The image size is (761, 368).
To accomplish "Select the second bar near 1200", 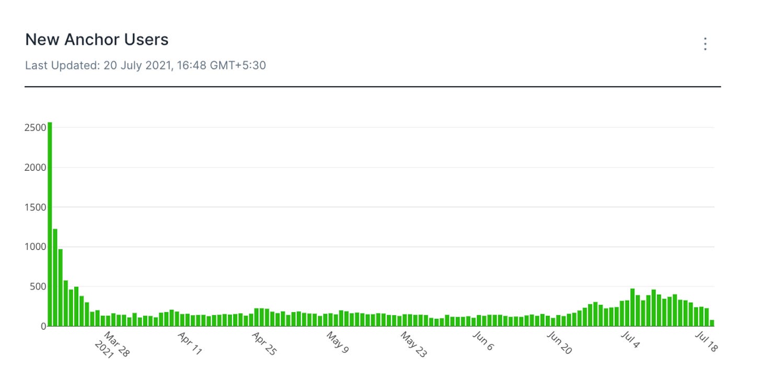I will pos(55,277).
